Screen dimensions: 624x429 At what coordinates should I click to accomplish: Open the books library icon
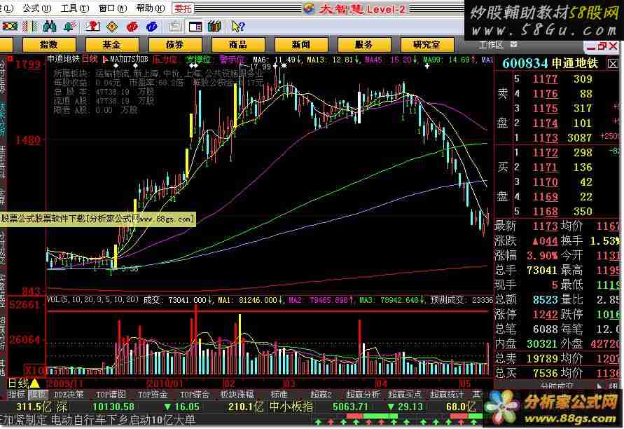click(214, 27)
